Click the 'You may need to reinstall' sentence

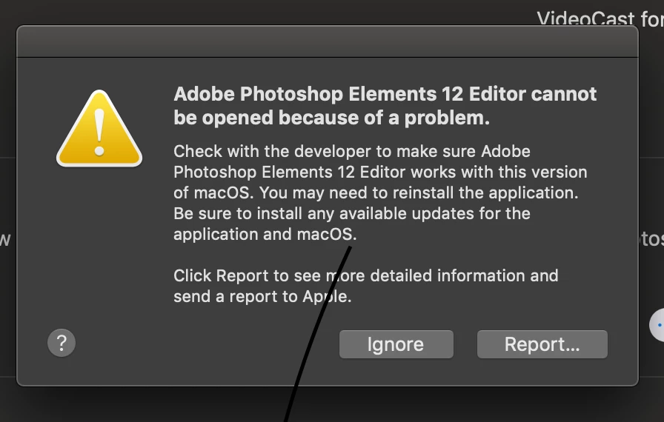pyautogui.click(x=419, y=192)
